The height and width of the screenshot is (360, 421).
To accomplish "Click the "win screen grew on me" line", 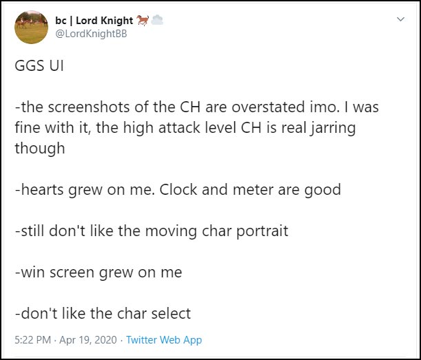I will 98,272.
